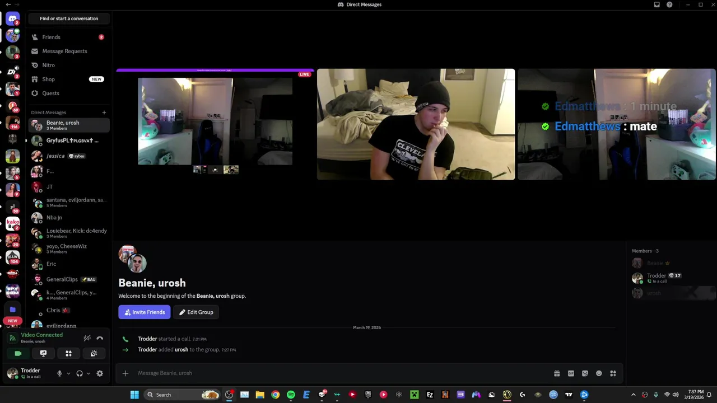Open Eric direct message

pyautogui.click(x=69, y=264)
